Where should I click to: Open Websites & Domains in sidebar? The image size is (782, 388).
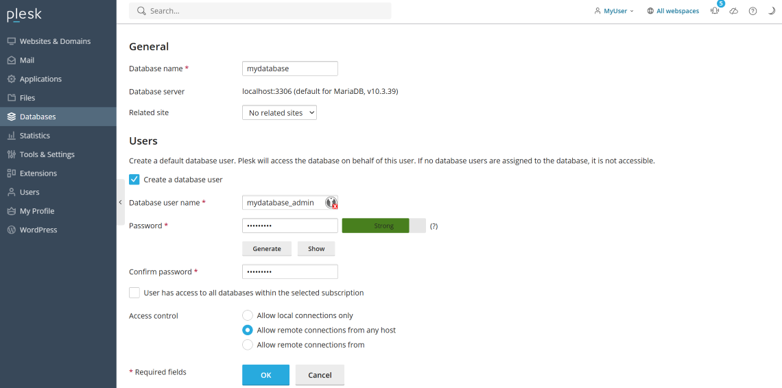55,41
